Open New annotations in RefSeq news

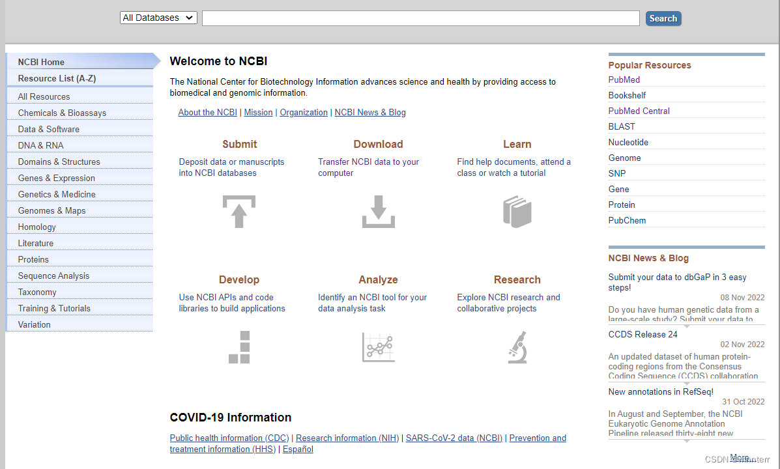coord(661,391)
